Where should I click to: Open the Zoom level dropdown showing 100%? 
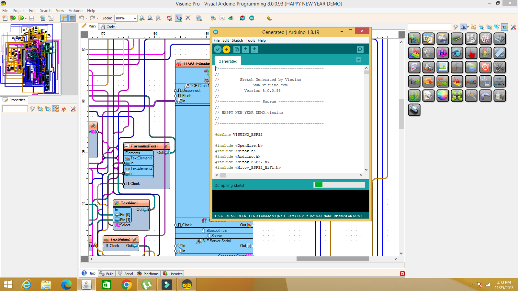[134, 18]
